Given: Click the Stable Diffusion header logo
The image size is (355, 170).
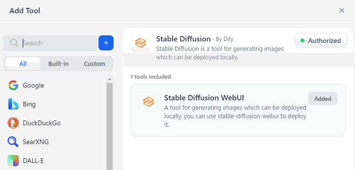Looking at the screenshot, I should (x=141, y=43).
